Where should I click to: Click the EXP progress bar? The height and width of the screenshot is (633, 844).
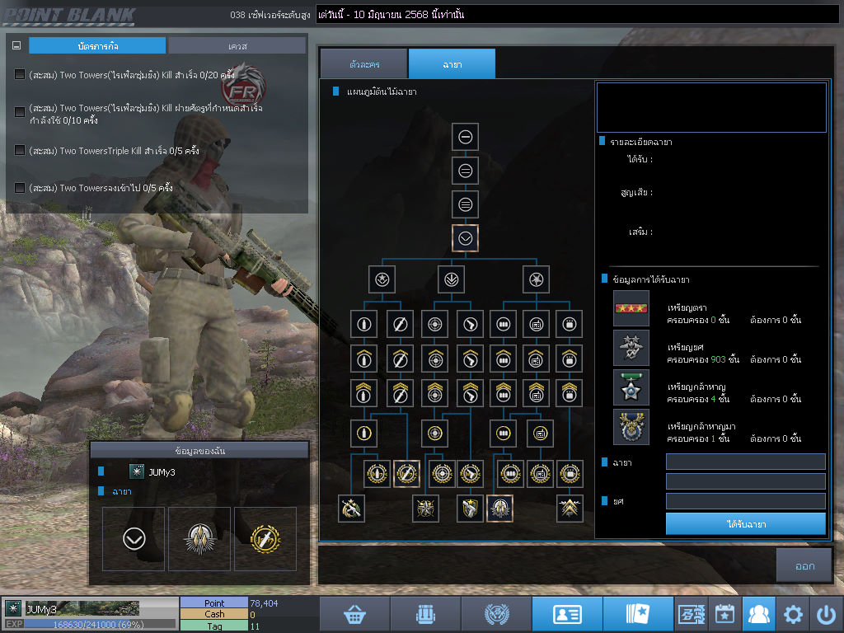100,625
